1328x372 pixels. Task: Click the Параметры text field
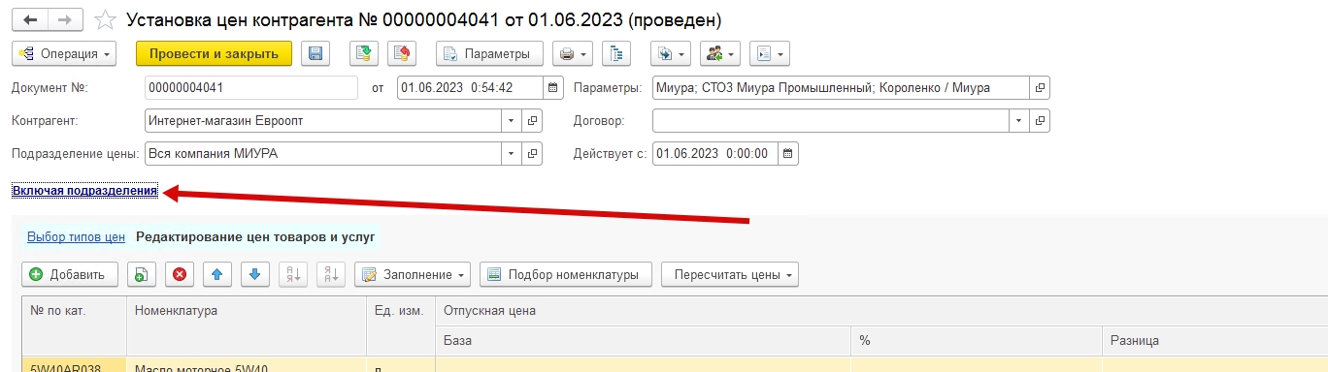point(841,88)
